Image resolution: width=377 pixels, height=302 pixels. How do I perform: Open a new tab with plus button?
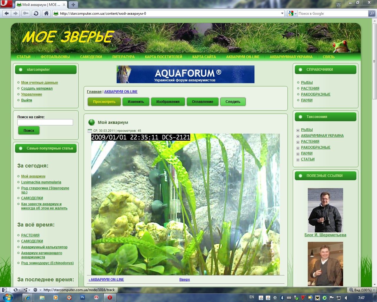73,5
